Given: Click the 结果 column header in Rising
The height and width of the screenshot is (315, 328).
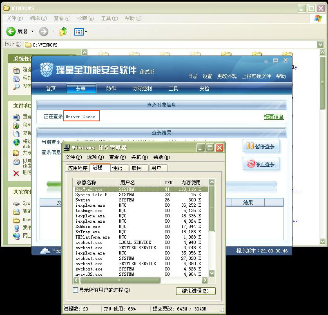Looking at the screenshot, I should coord(248,202).
